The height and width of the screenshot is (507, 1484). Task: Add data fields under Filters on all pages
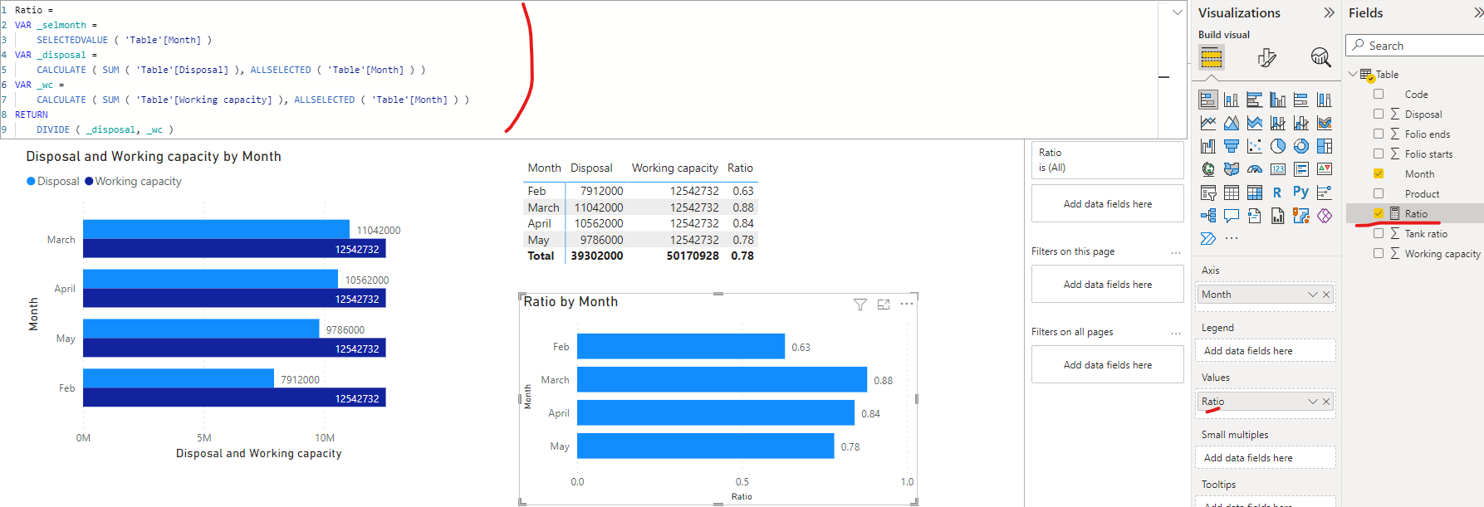(1108, 365)
